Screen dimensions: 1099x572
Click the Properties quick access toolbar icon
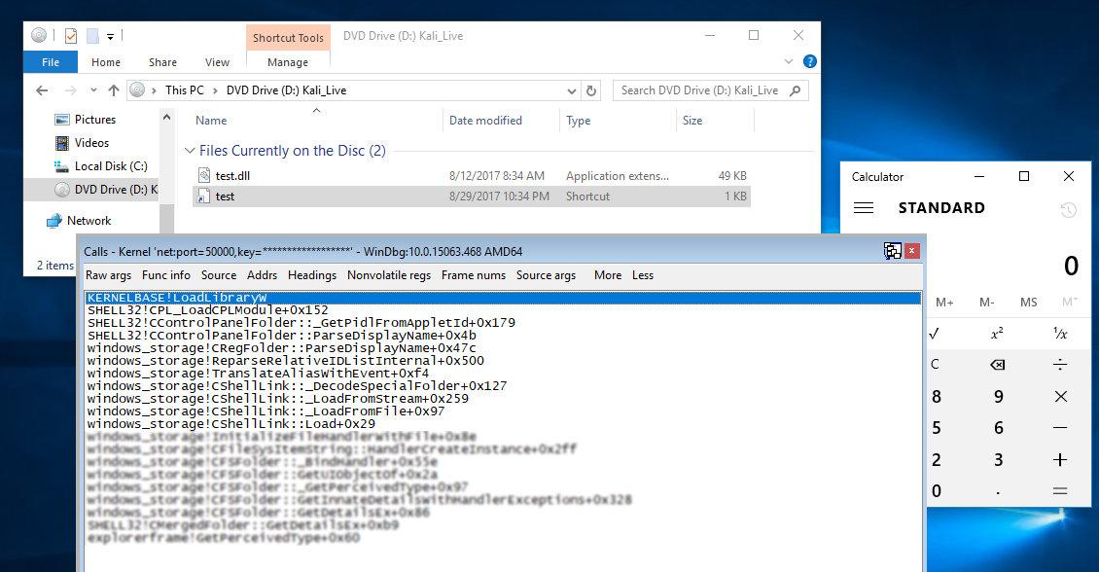(x=71, y=36)
